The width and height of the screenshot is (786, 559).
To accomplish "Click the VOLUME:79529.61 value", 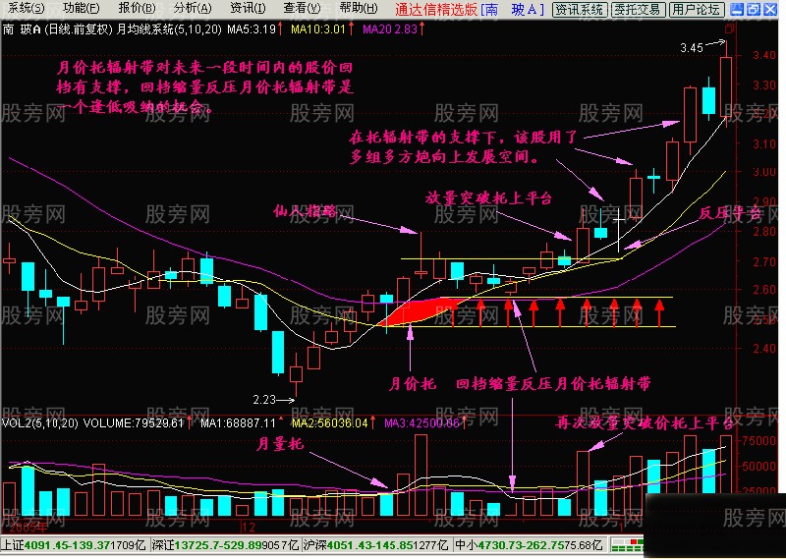I will coord(134,423).
